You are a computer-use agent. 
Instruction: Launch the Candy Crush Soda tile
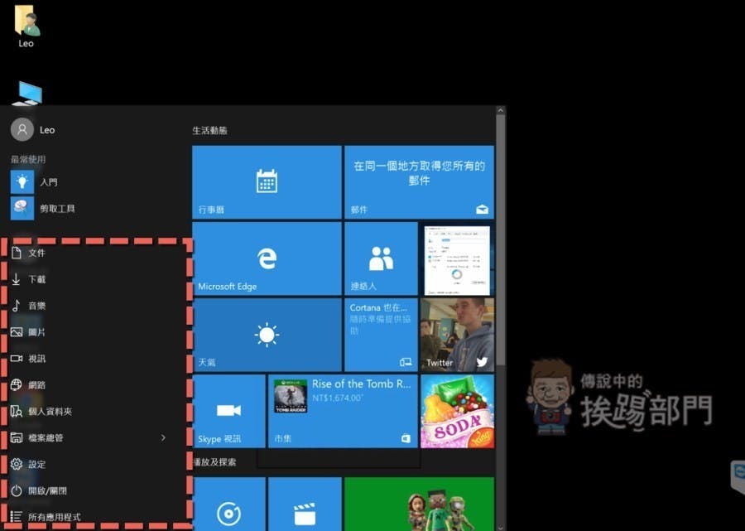tap(457, 411)
